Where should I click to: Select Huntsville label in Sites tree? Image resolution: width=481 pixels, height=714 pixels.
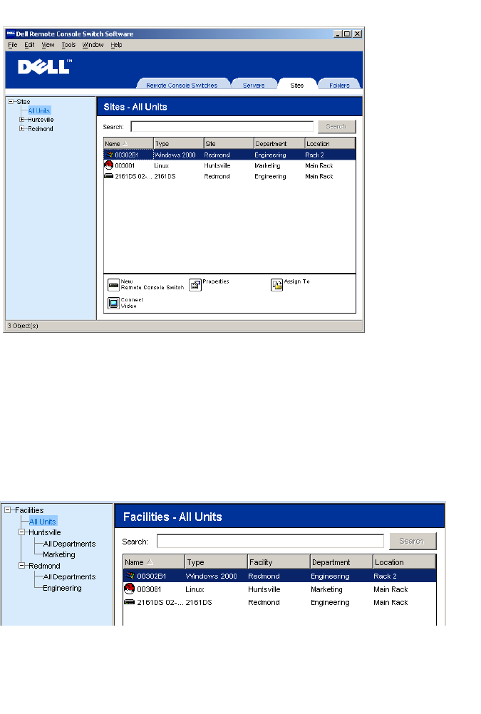click(41, 120)
